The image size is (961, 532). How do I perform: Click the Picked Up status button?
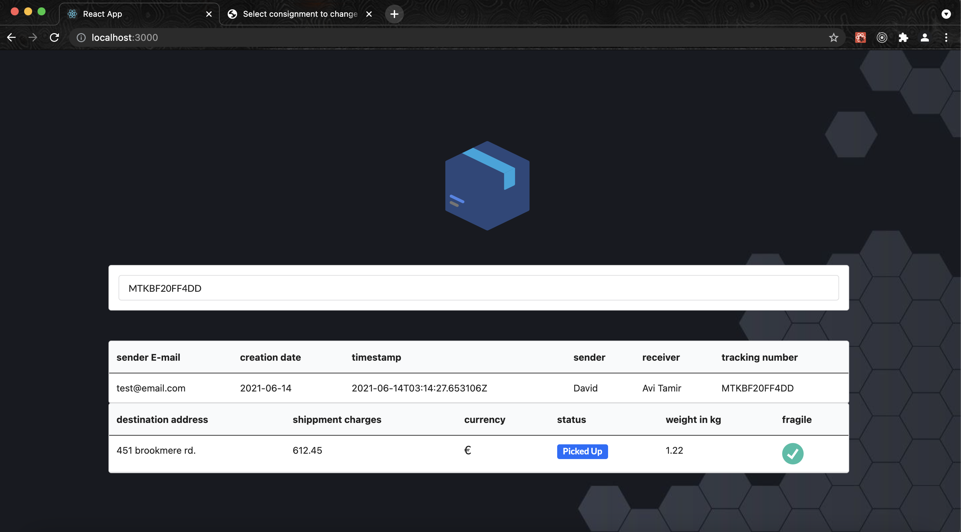pos(582,451)
